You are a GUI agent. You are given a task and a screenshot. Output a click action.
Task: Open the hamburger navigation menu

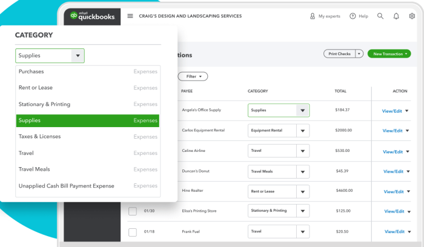click(x=130, y=16)
